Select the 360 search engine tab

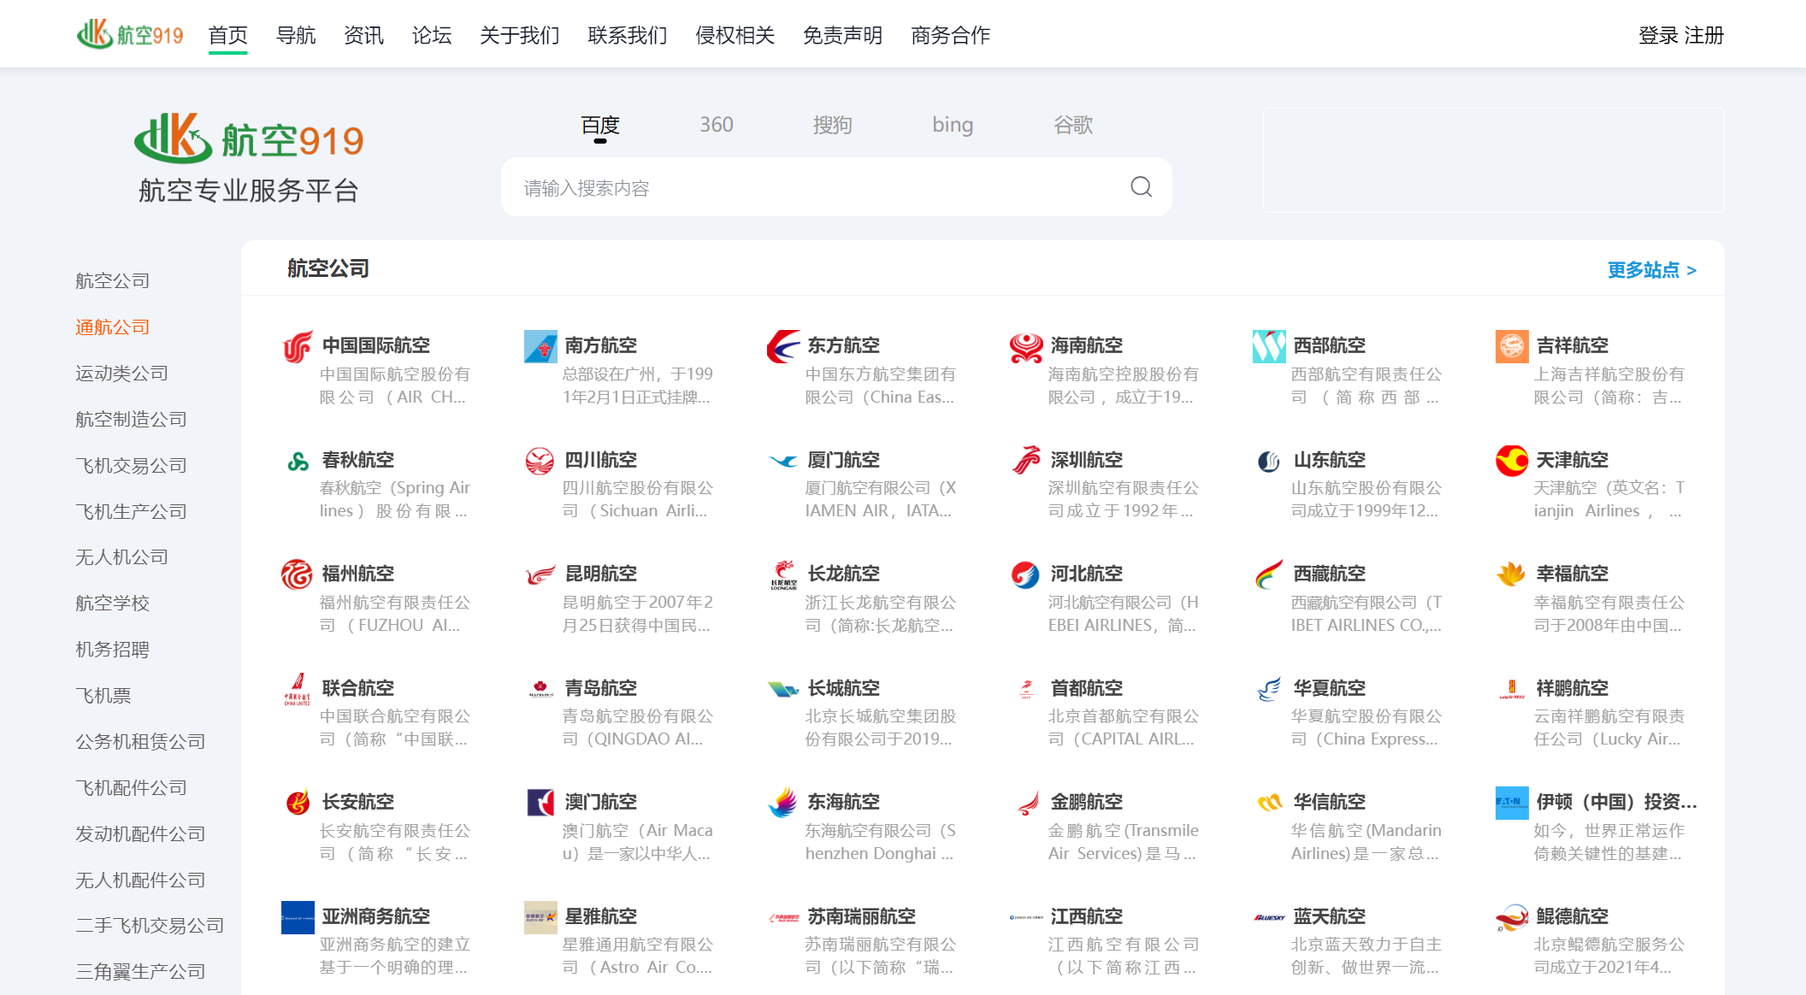click(x=717, y=125)
